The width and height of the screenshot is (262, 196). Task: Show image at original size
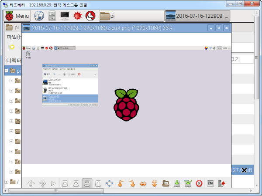tap(98, 183)
